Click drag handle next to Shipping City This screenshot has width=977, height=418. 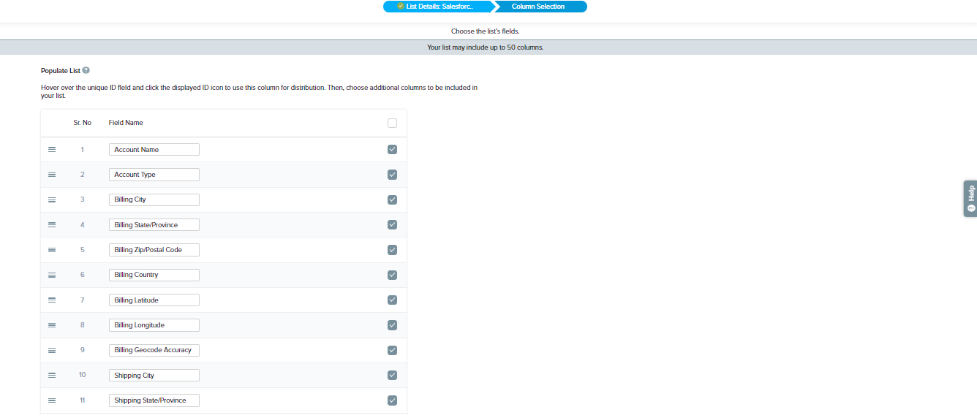click(x=52, y=375)
